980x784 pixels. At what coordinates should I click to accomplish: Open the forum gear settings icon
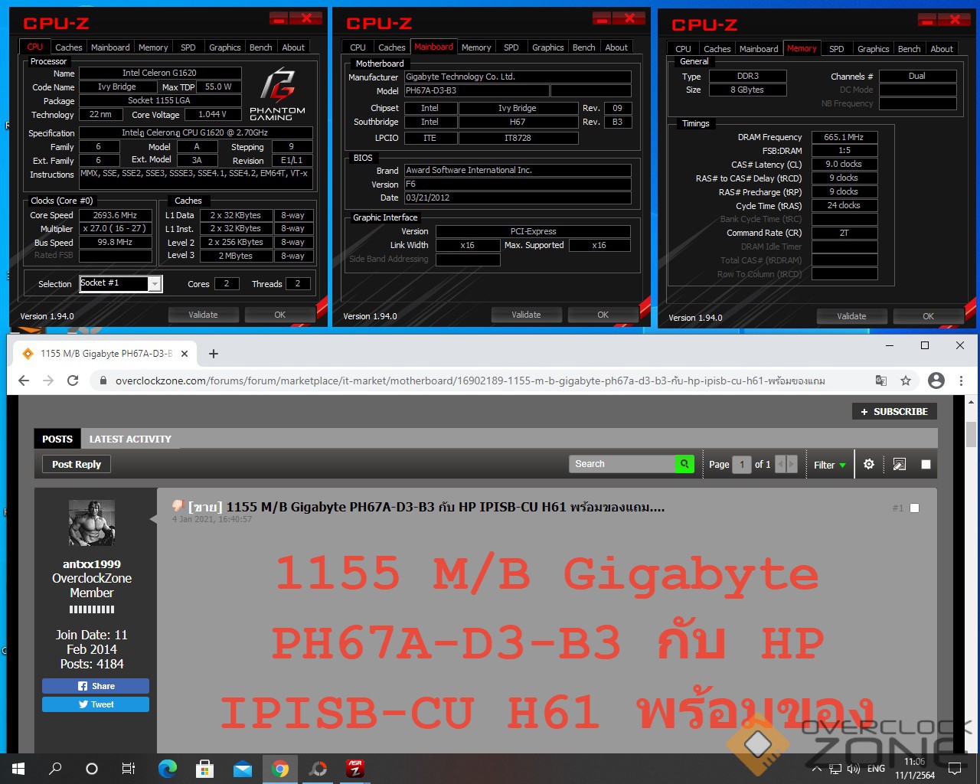[869, 464]
